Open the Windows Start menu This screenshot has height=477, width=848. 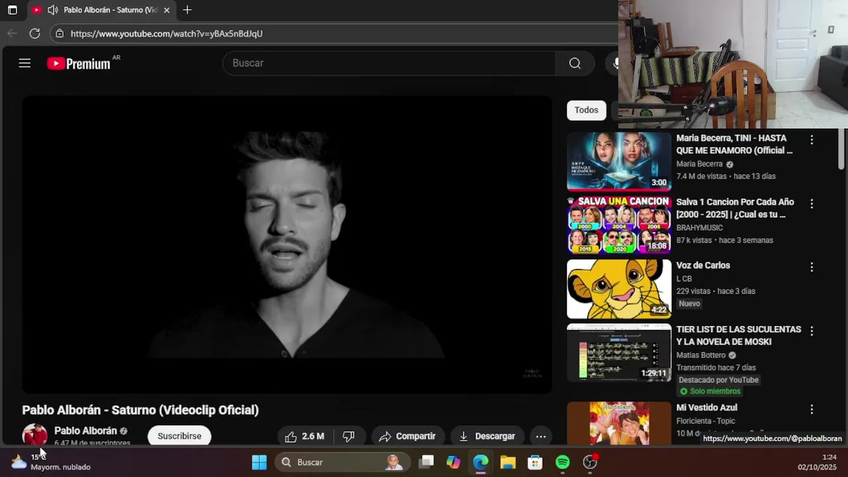point(259,462)
